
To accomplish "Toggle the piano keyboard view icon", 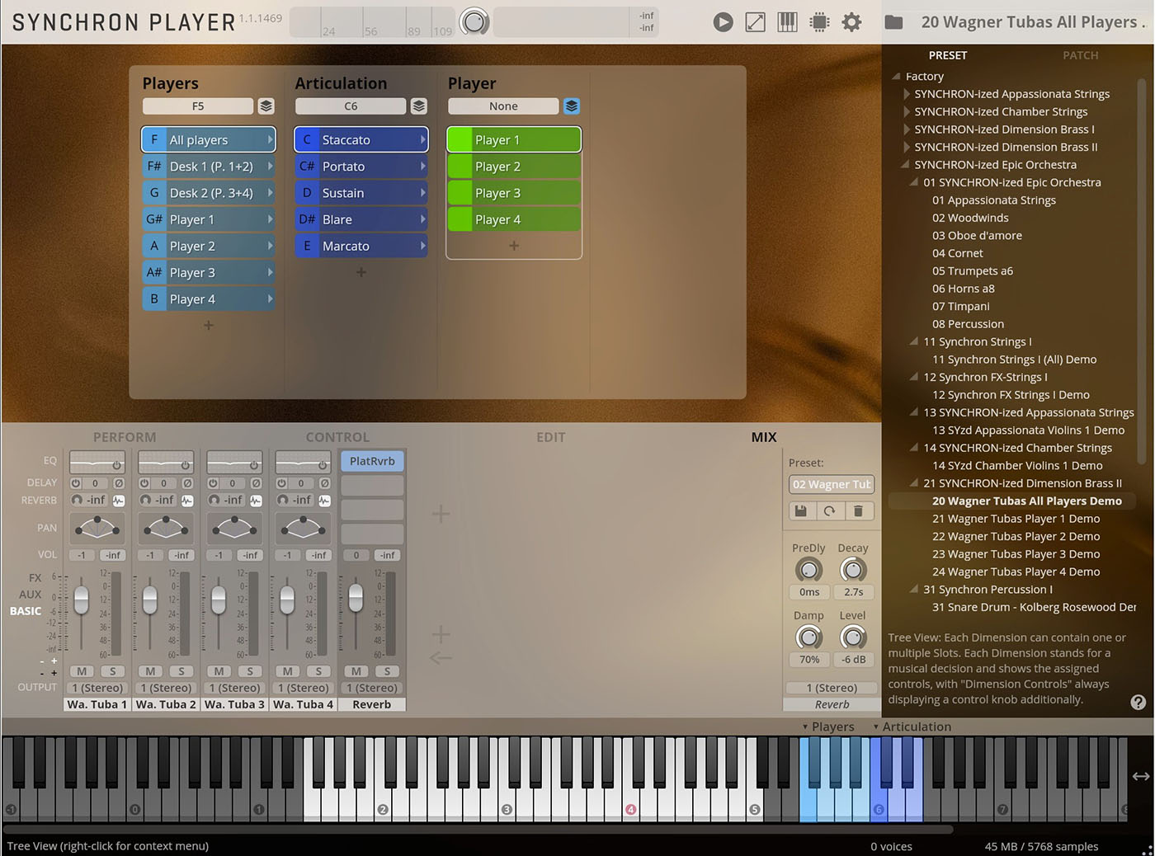I will [787, 22].
